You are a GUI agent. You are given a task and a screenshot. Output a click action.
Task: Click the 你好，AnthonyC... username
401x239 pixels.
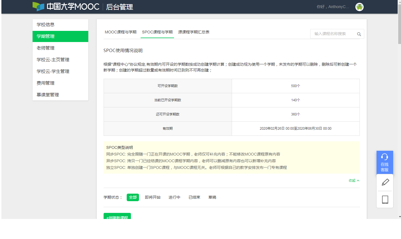coord(333,7)
